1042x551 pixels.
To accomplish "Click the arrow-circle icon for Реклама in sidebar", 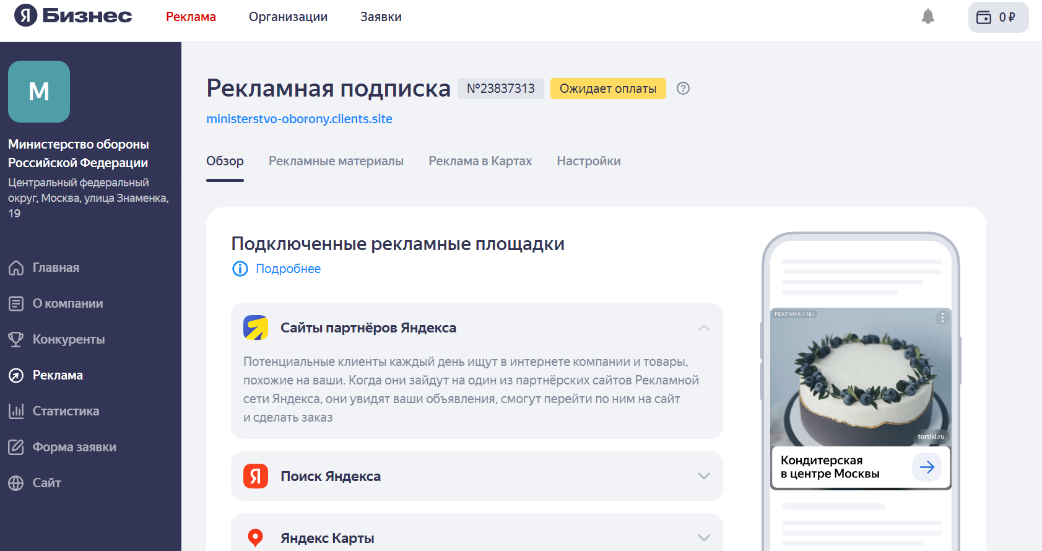I will click(16, 375).
